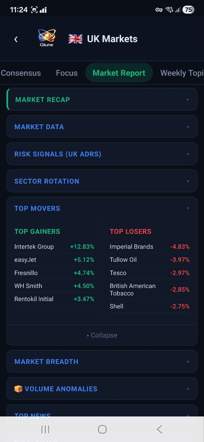Expand the RISK SIGNALS (UK ADRS) section
Image resolution: width=204 pixels, height=442 pixels.
pyautogui.click(x=102, y=154)
